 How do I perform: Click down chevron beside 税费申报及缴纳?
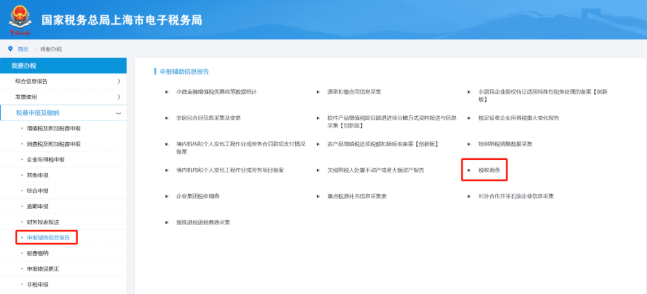pyautogui.click(x=119, y=113)
